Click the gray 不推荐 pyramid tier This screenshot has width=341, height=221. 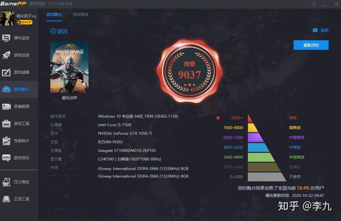[x=266, y=177]
